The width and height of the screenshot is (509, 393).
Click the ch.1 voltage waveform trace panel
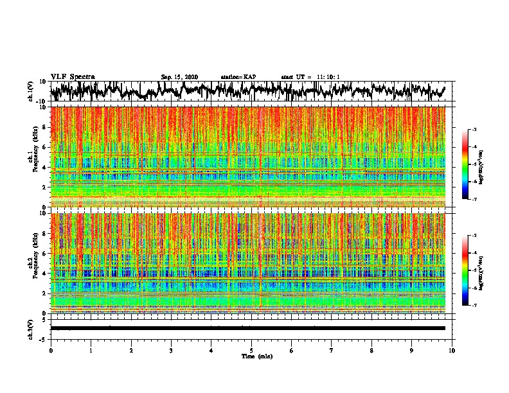[x=251, y=91]
